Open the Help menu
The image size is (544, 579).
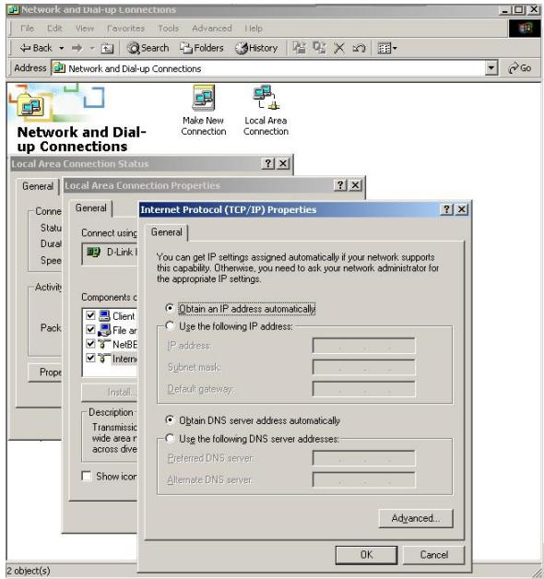click(x=254, y=29)
